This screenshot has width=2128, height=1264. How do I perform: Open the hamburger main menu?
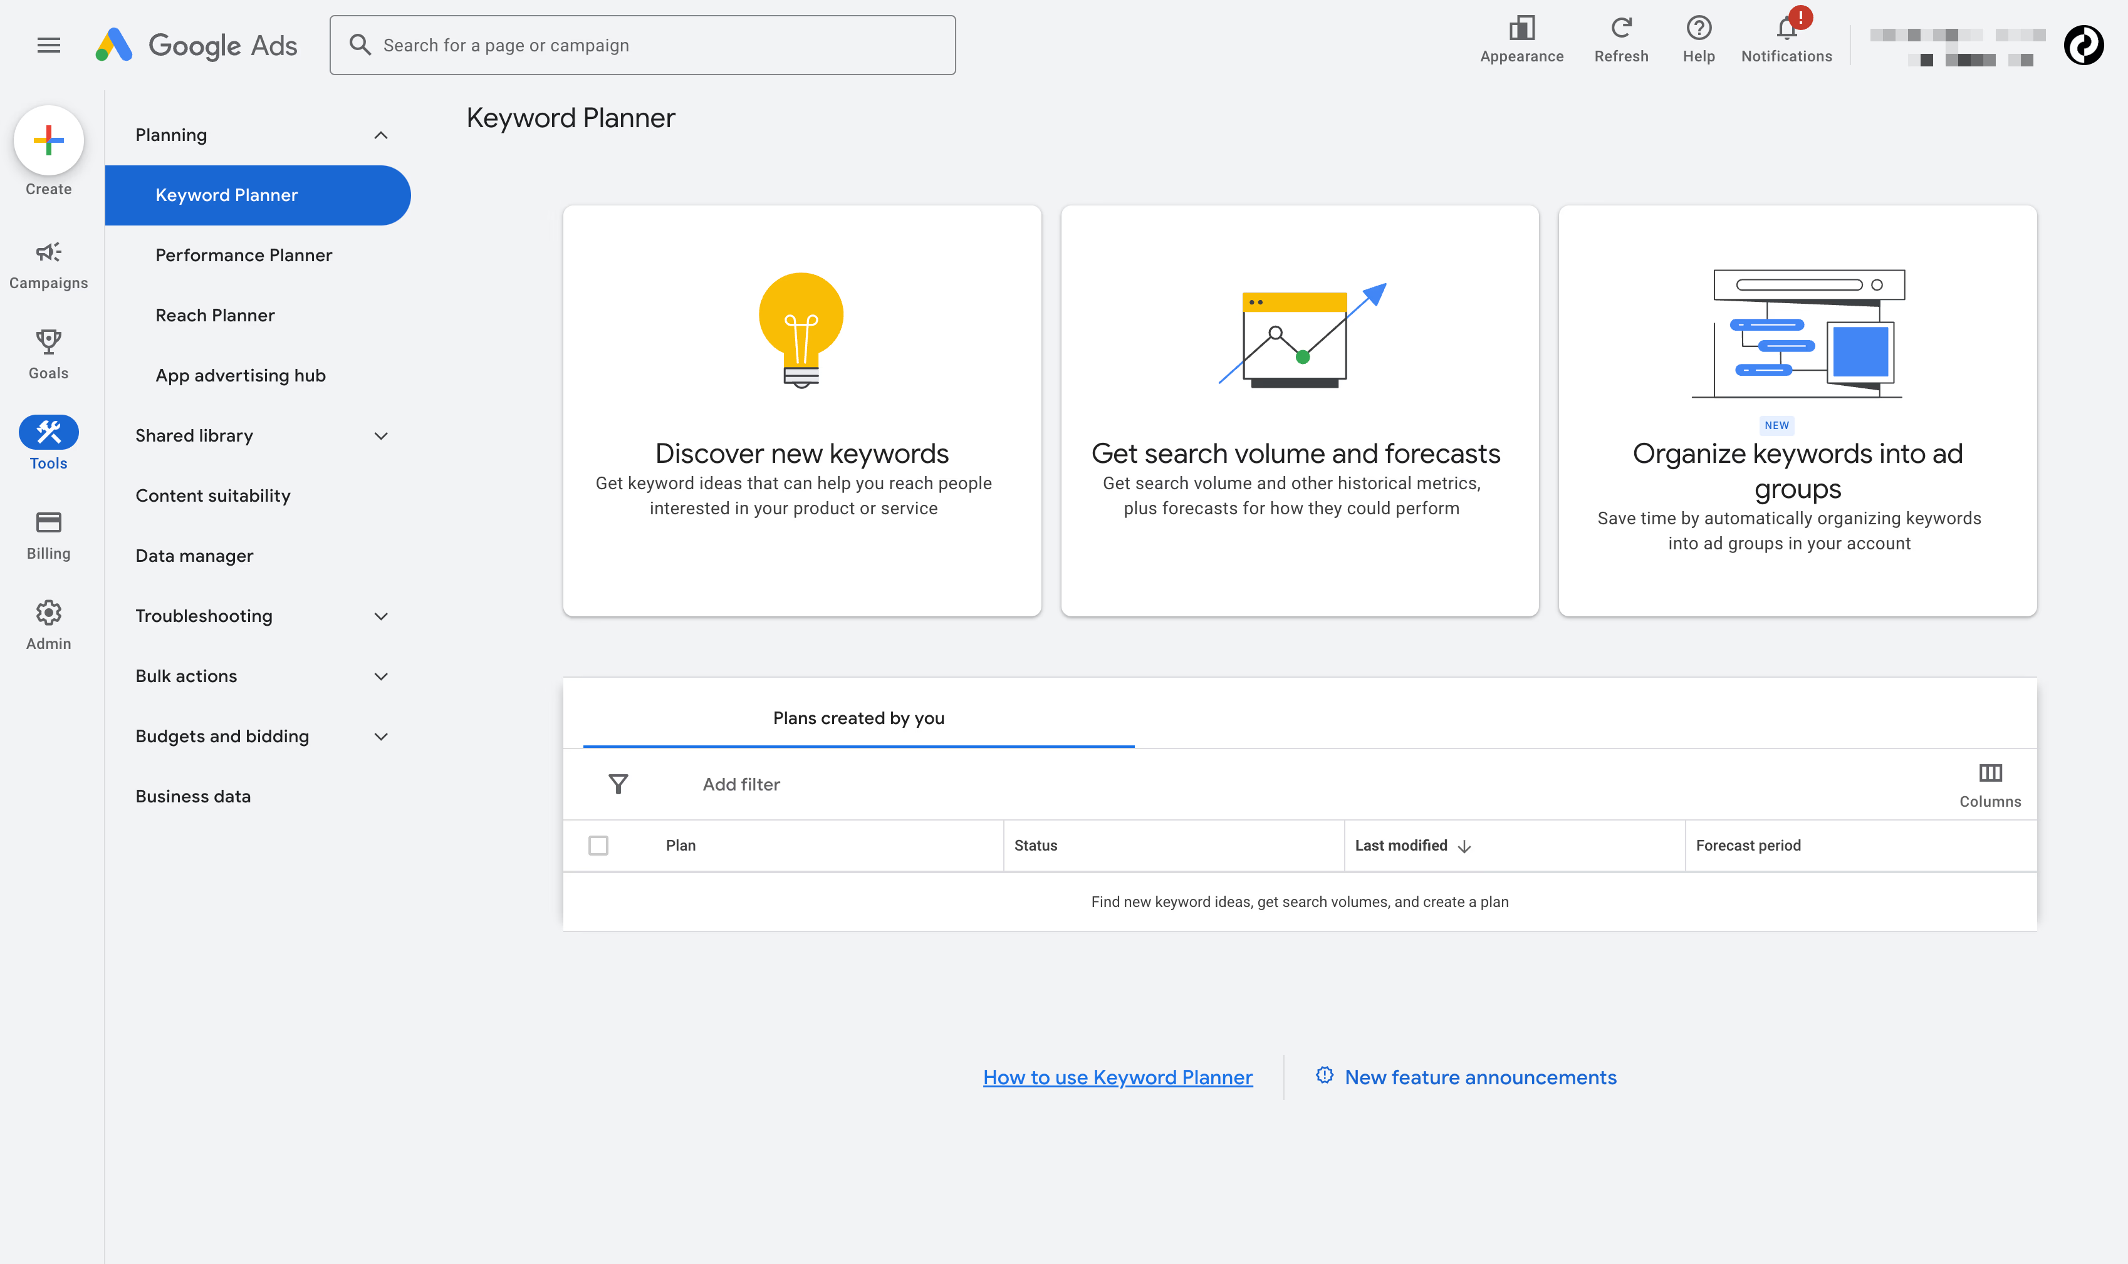[48, 45]
